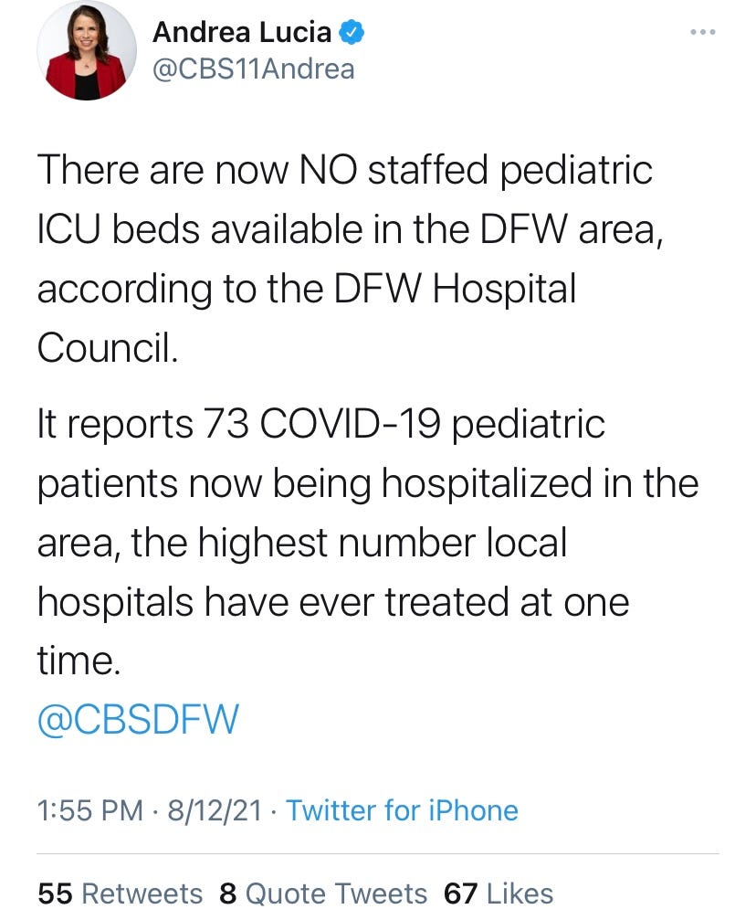Click the tweet's first paragraph about ICU beds

[x=350, y=259]
